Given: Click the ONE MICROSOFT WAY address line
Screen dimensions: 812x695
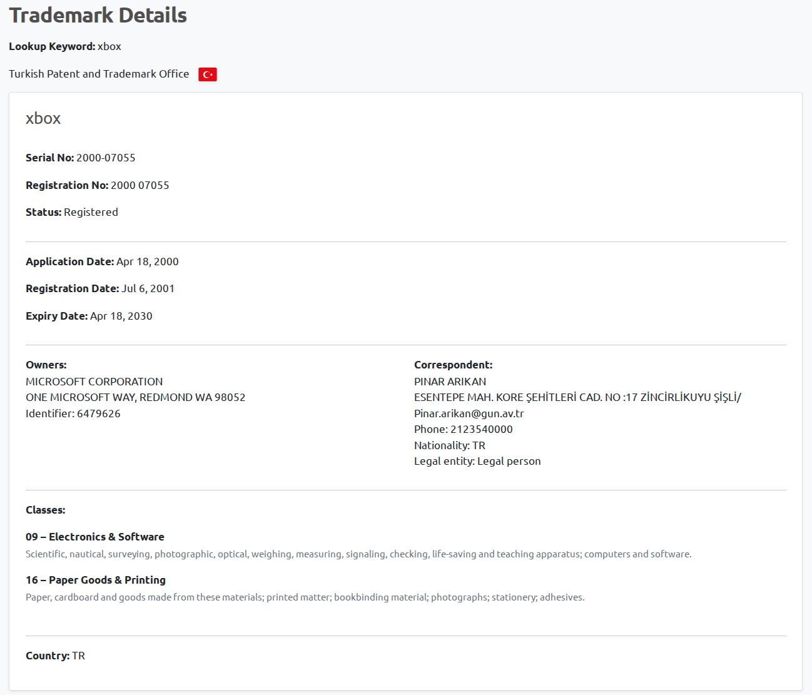Looking at the screenshot, I should [x=136, y=397].
